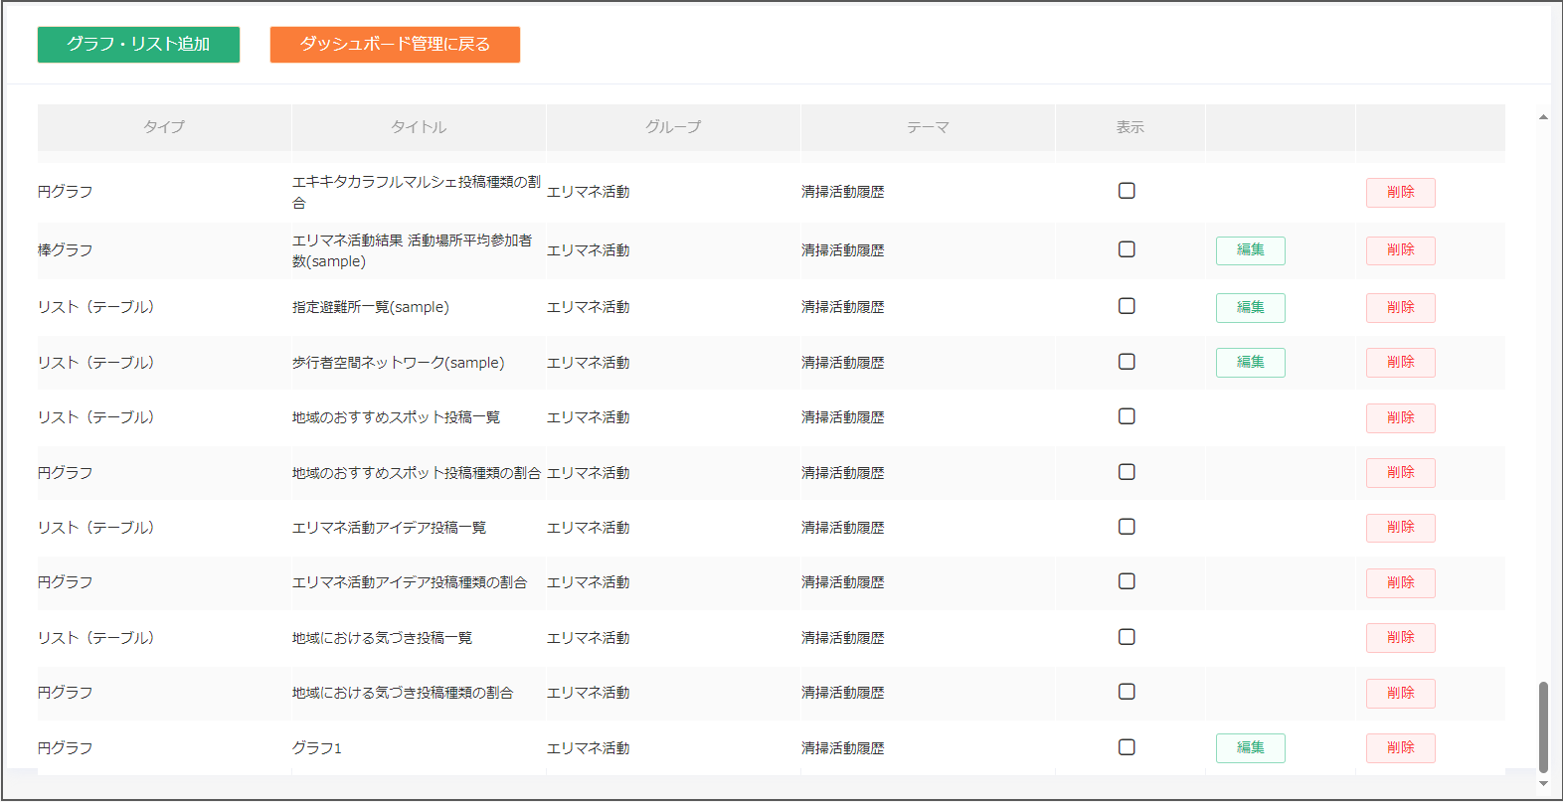Edit the 歩行者空間ネットワーク(sample) row

(x=1251, y=363)
